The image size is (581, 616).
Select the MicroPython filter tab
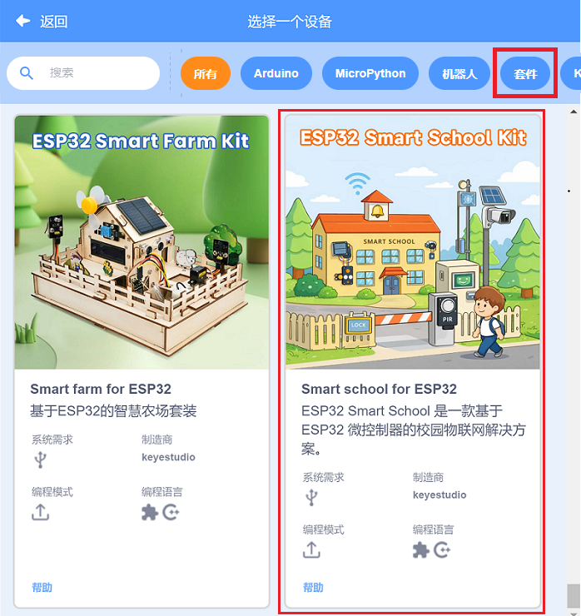click(370, 73)
